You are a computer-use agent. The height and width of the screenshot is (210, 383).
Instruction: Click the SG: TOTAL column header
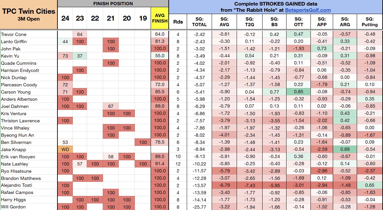[199, 22]
